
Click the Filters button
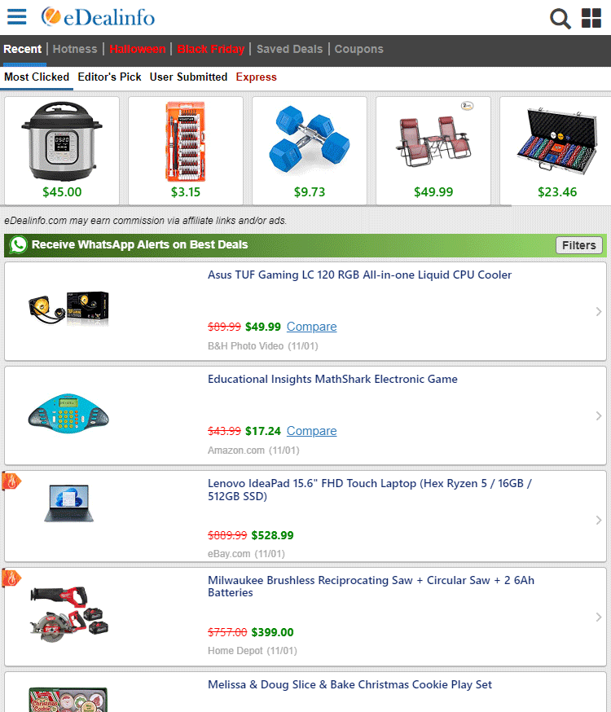pyautogui.click(x=578, y=245)
